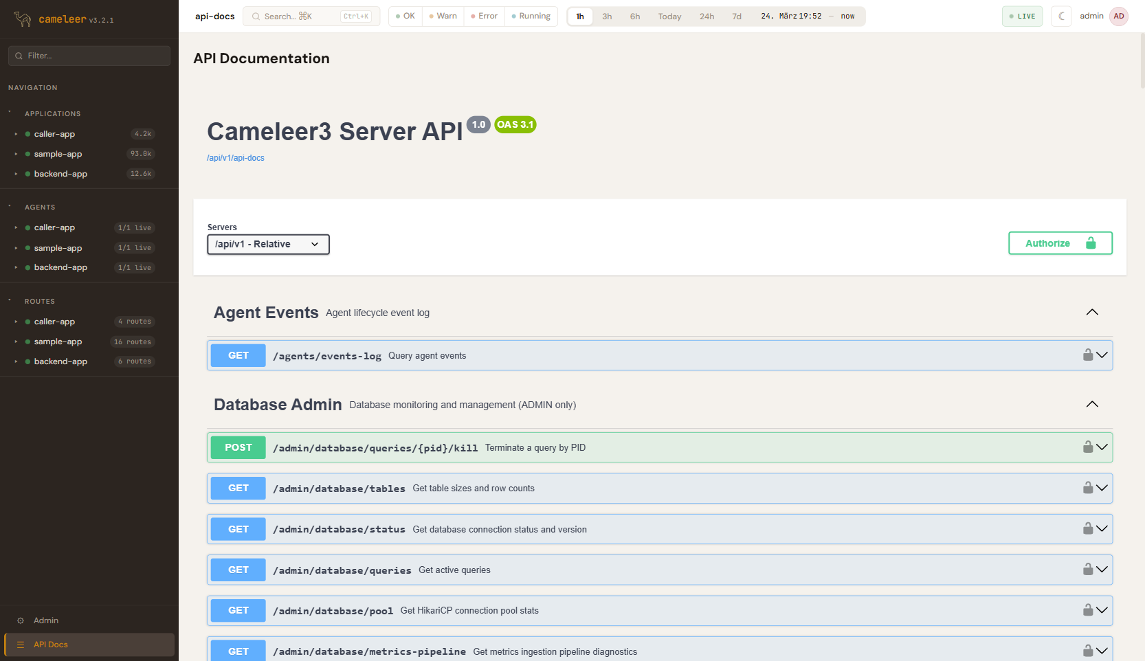This screenshot has height=661, width=1145.
Task: Toggle the Error status filter
Action: pos(484,16)
